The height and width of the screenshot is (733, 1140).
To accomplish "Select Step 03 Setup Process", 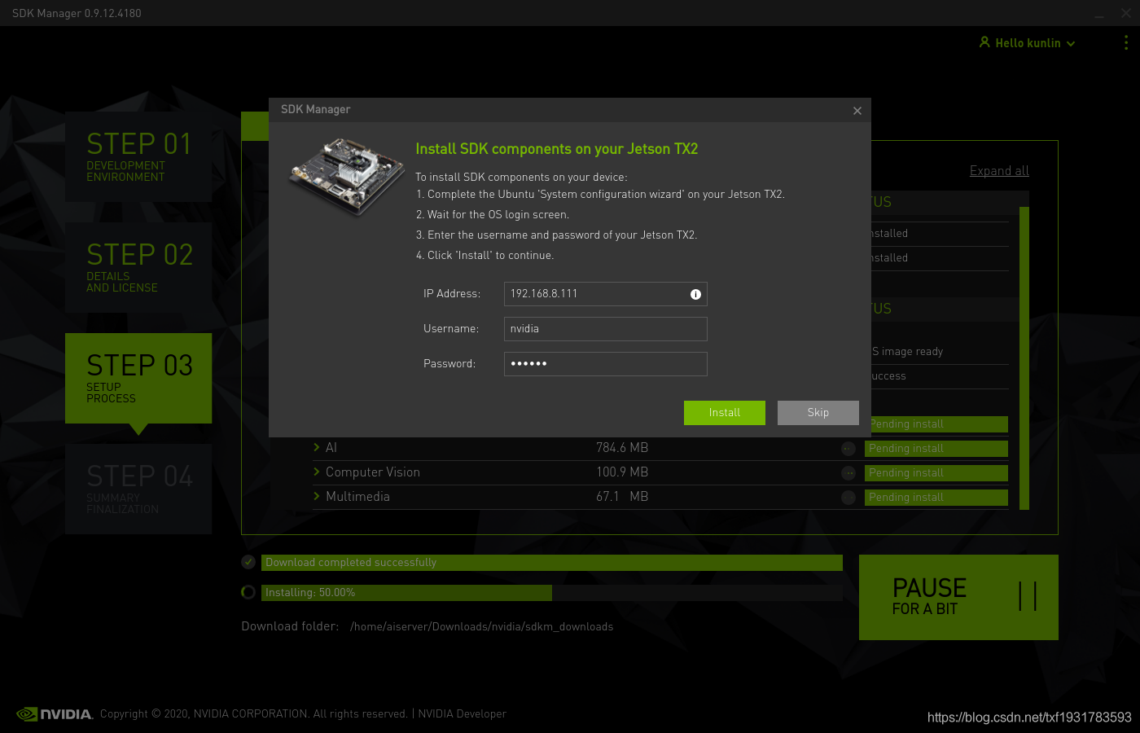I will (138, 378).
